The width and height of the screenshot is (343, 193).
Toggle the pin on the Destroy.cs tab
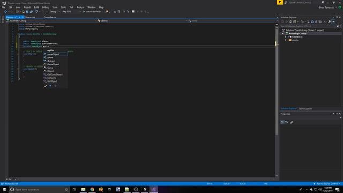tap(19, 17)
